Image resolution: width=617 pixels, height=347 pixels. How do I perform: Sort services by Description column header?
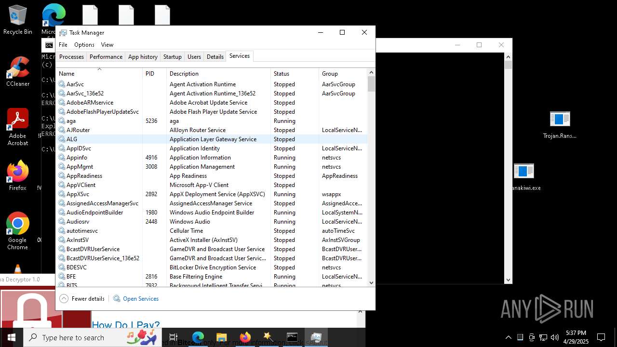(218, 73)
